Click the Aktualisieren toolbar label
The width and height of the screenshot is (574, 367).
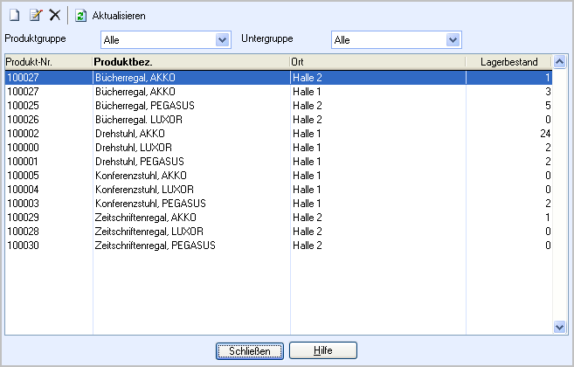[119, 16]
